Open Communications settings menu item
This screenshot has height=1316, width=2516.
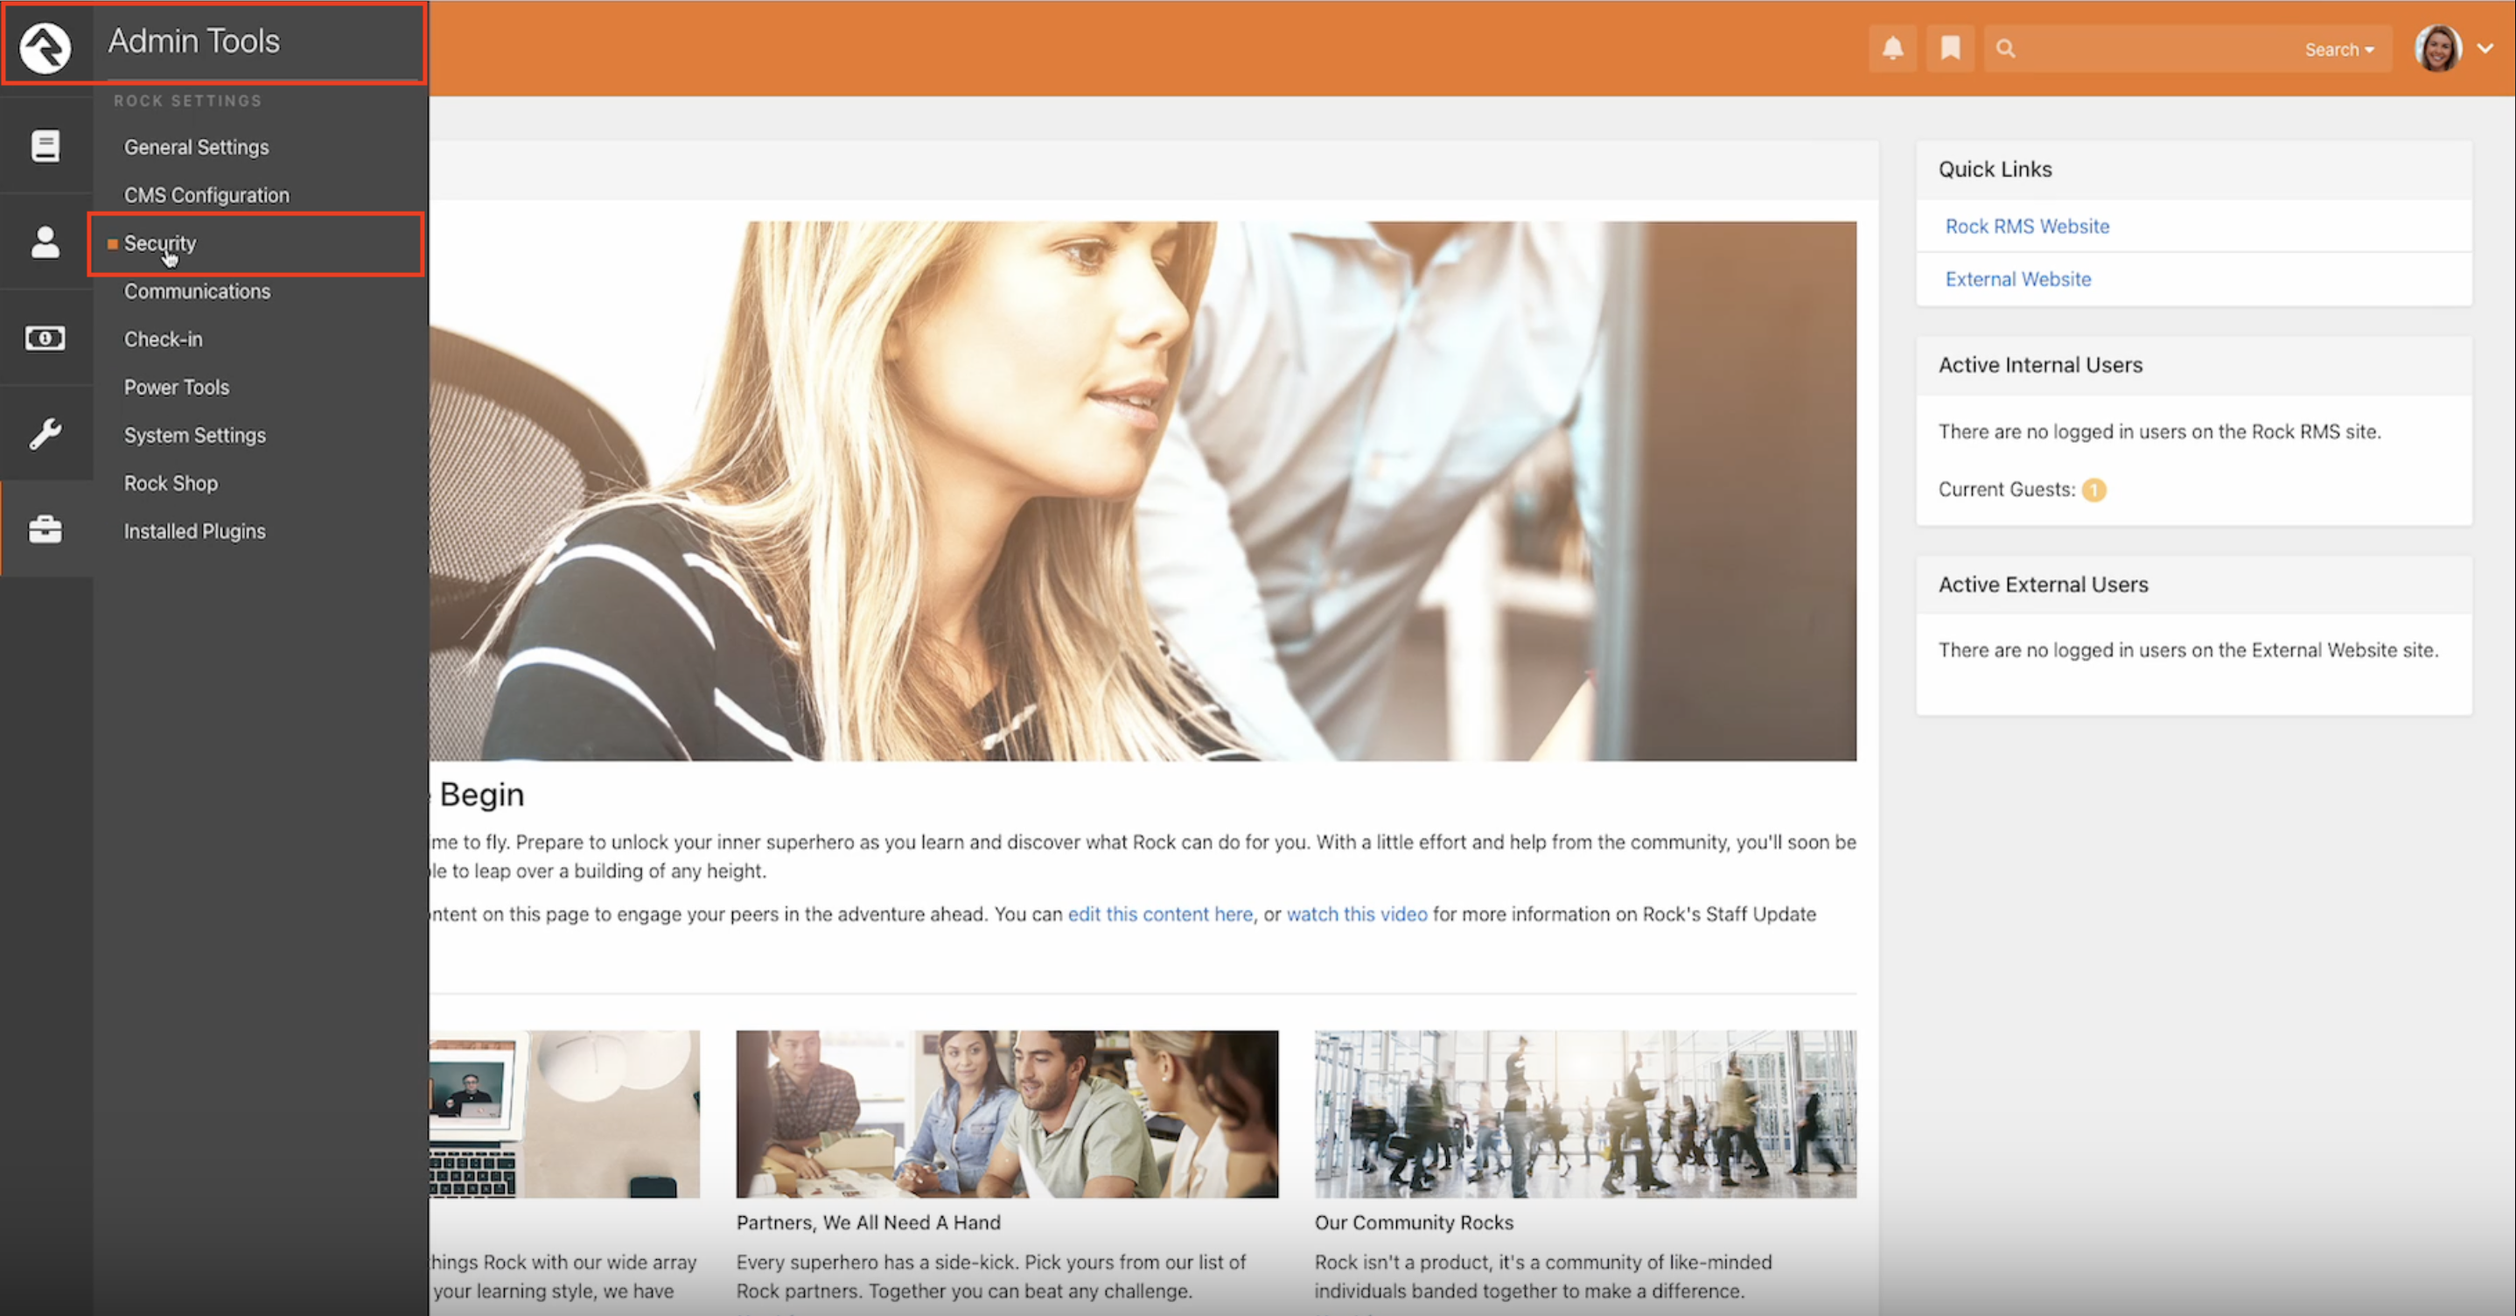pos(198,290)
